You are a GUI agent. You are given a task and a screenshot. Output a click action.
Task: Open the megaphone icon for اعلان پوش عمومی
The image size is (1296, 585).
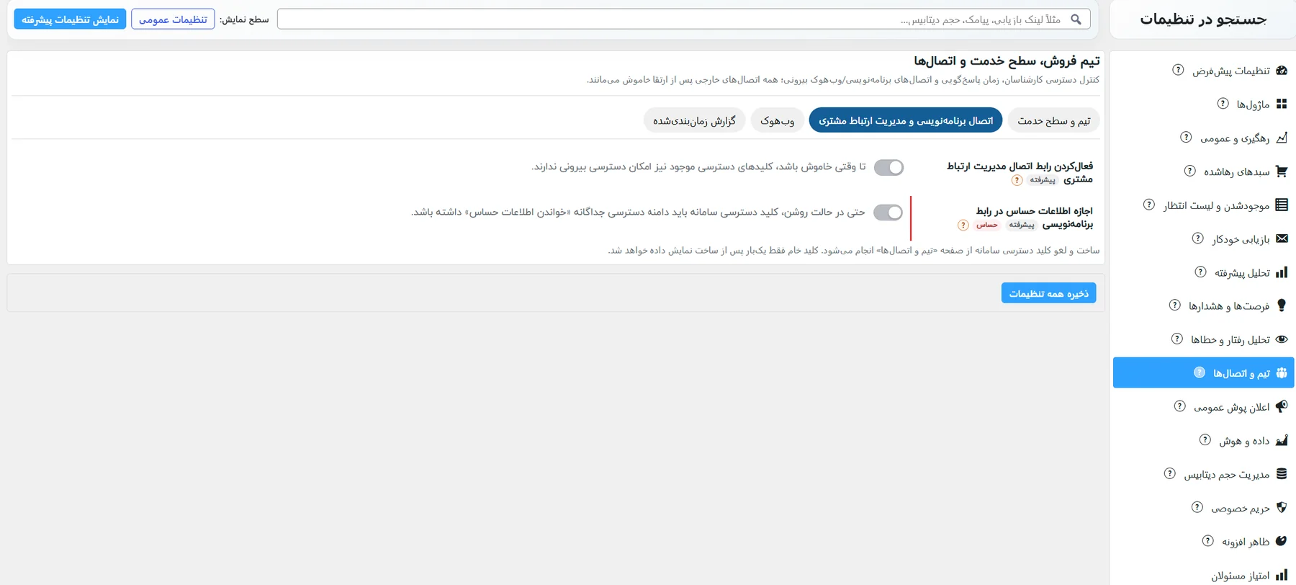pos(1282,406)
